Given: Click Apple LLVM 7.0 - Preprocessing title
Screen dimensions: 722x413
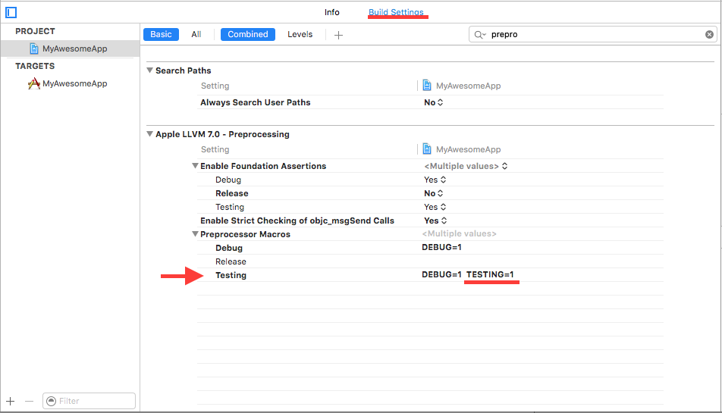Looking at the screenshot, I should pos(222,134).
